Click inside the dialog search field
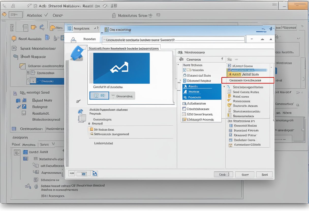 (x=173, y=39)
